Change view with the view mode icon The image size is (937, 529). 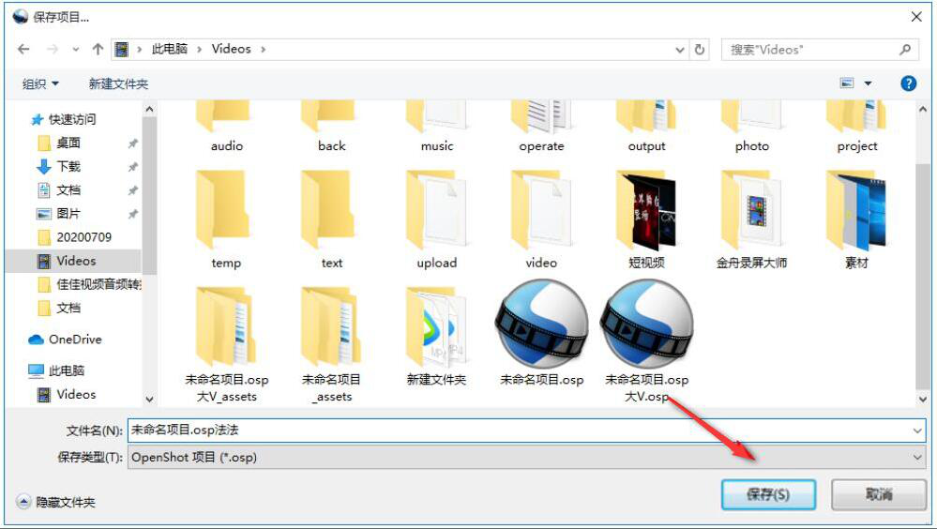click(847, 83)
